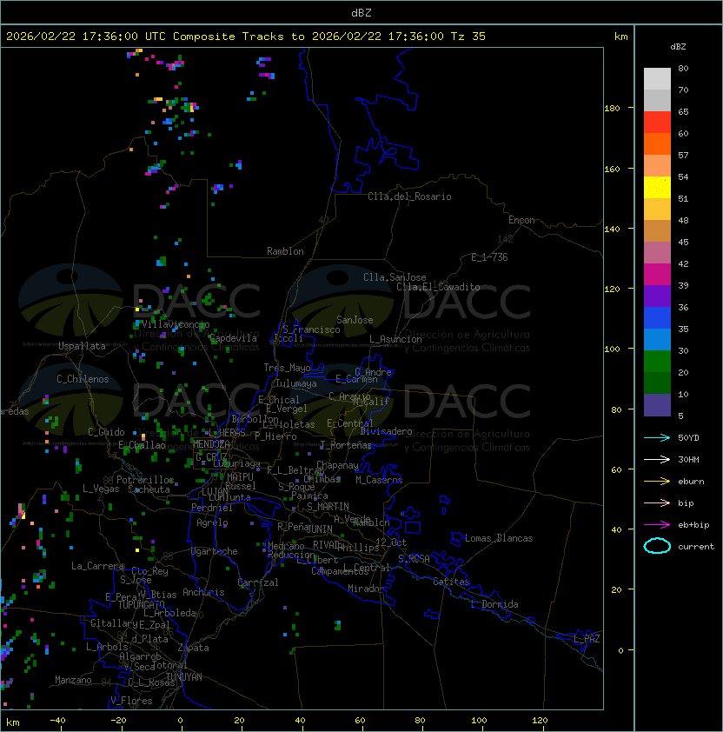Click the cyan 50YD arrow in legend

point(657,438)
